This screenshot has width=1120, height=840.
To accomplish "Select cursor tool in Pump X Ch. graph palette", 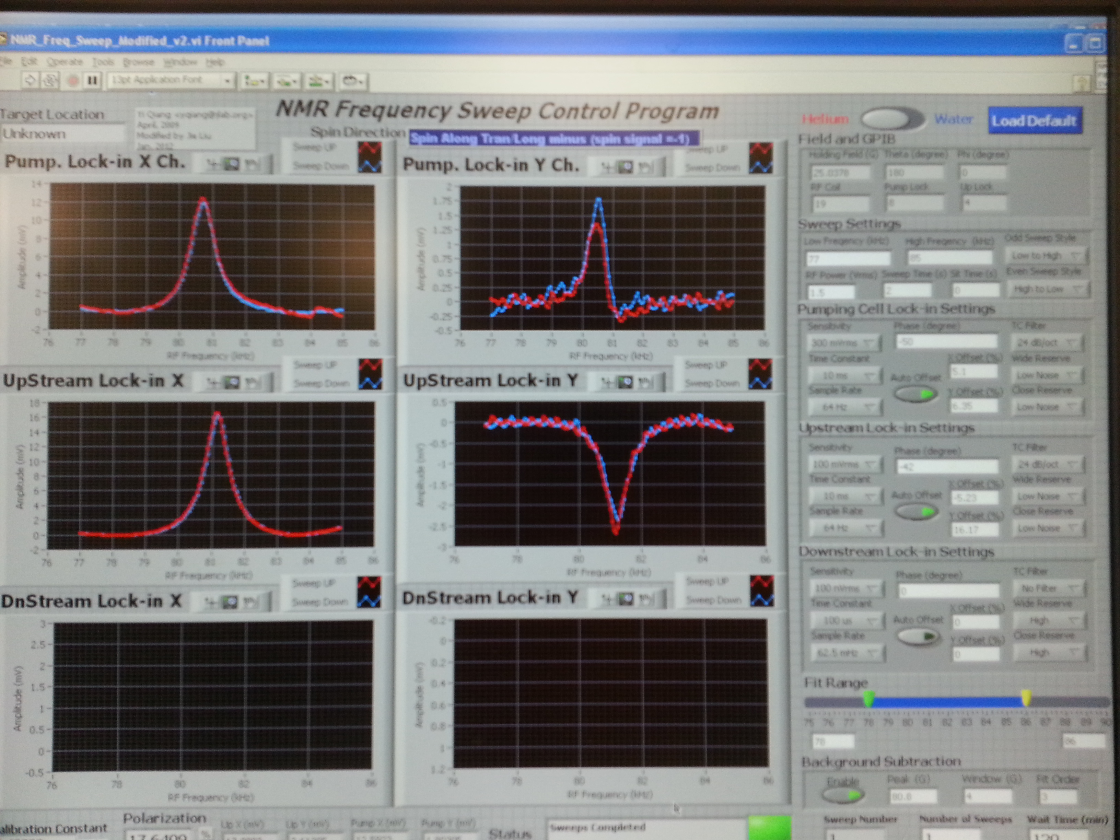I will click(214, 164).
